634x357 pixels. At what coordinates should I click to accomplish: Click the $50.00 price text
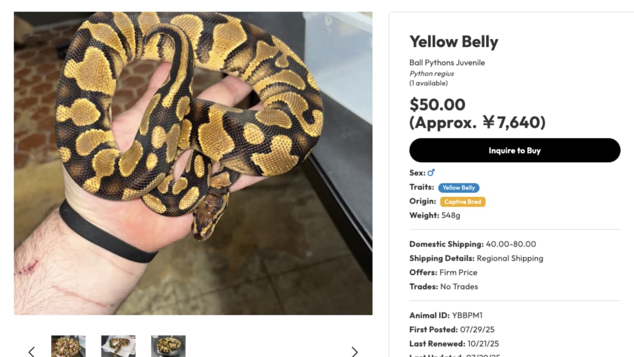click(437, 105)
